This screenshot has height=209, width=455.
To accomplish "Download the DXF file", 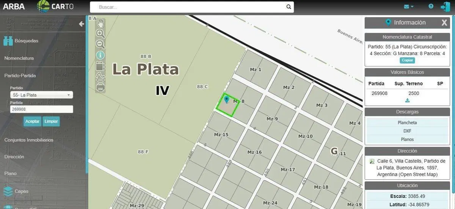I will coord(407,131).
